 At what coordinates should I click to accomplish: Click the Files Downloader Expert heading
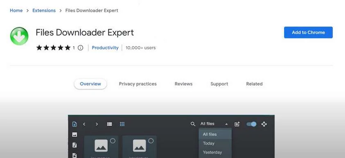(x=85, y=33)
